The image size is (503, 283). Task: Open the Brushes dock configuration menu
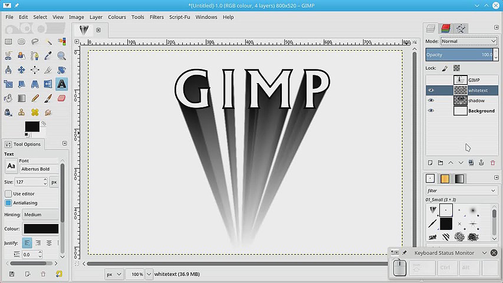coord(497,177)
